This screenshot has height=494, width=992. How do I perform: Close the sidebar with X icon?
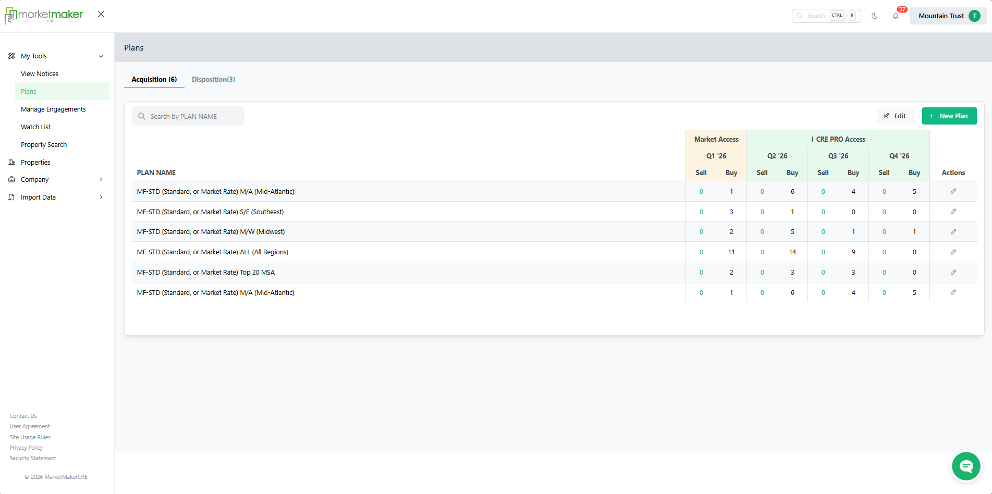(101, 15)
